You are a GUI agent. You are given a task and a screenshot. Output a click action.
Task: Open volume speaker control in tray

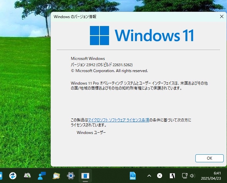pyautogui.click(x=192, y=176)
